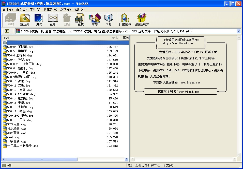Click the 查找 (Find) binoculars icon

tap(81, 19)
